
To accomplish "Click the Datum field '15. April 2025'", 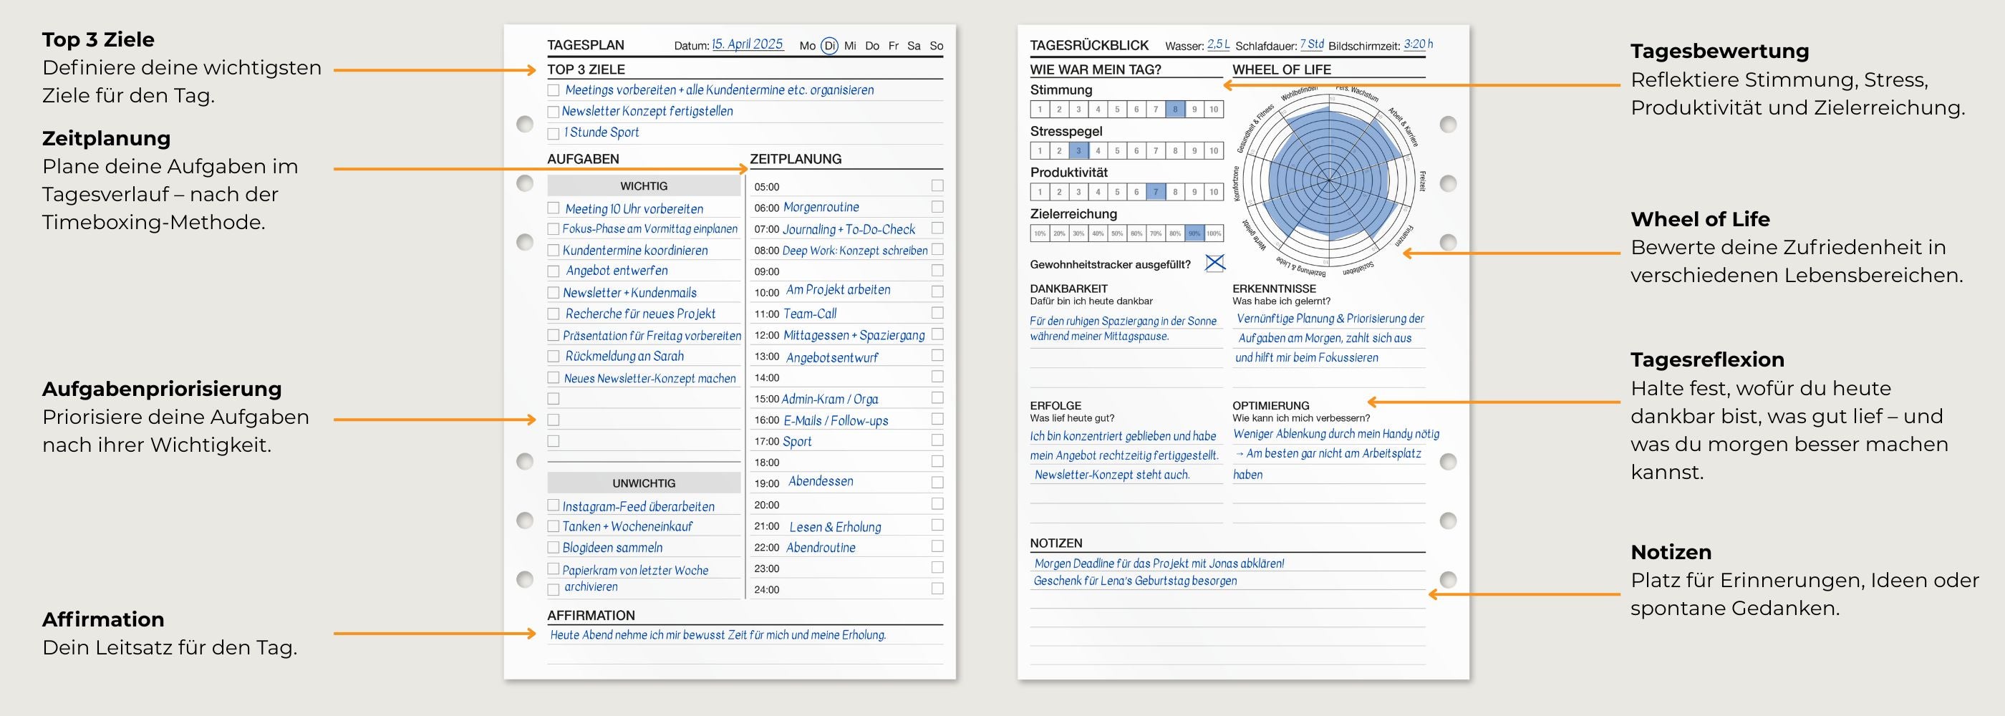I will [747, 44].
